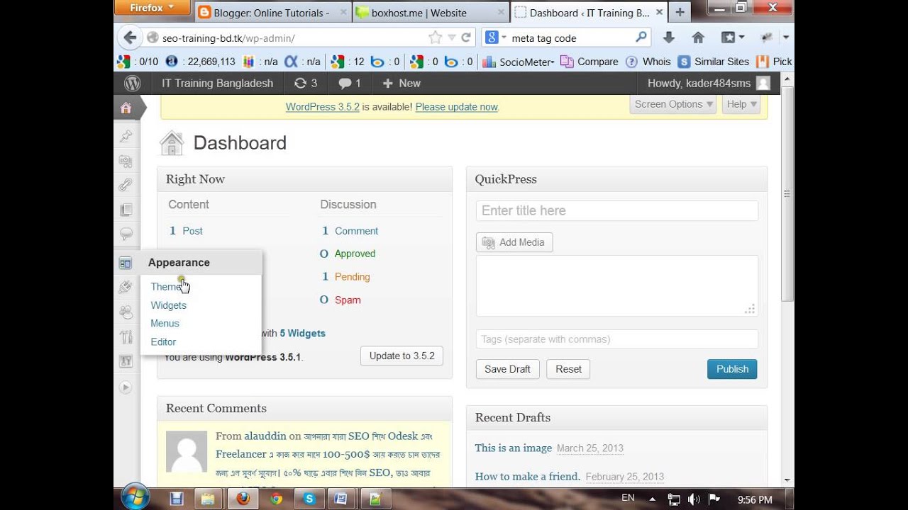
Task: Open the Links chain icon in sidebar
Action: point(126,185)
